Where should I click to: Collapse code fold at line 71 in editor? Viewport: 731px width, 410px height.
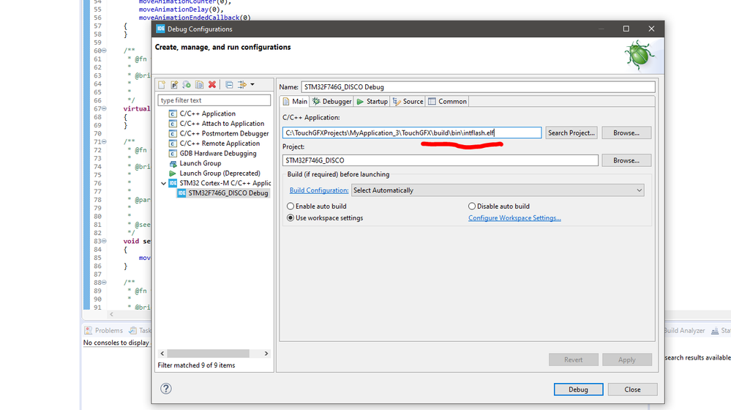(x=105, y=142)
